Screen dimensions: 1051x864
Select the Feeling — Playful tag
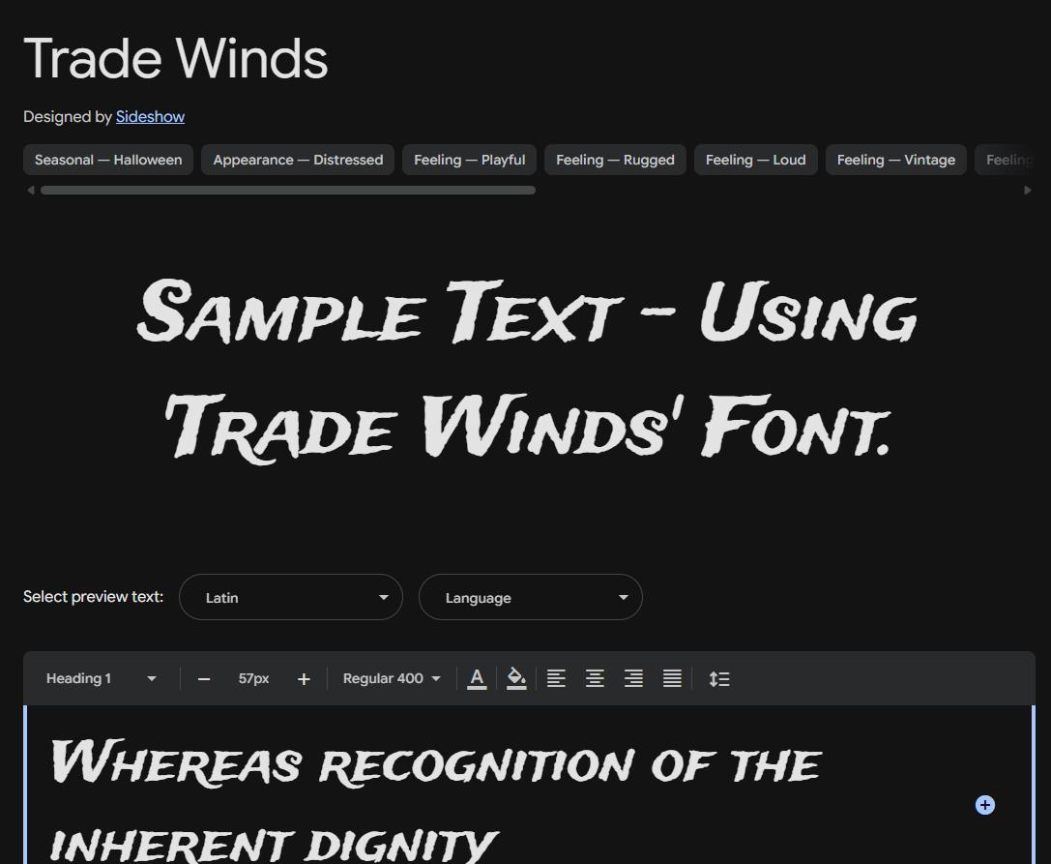tap(469, 160)
